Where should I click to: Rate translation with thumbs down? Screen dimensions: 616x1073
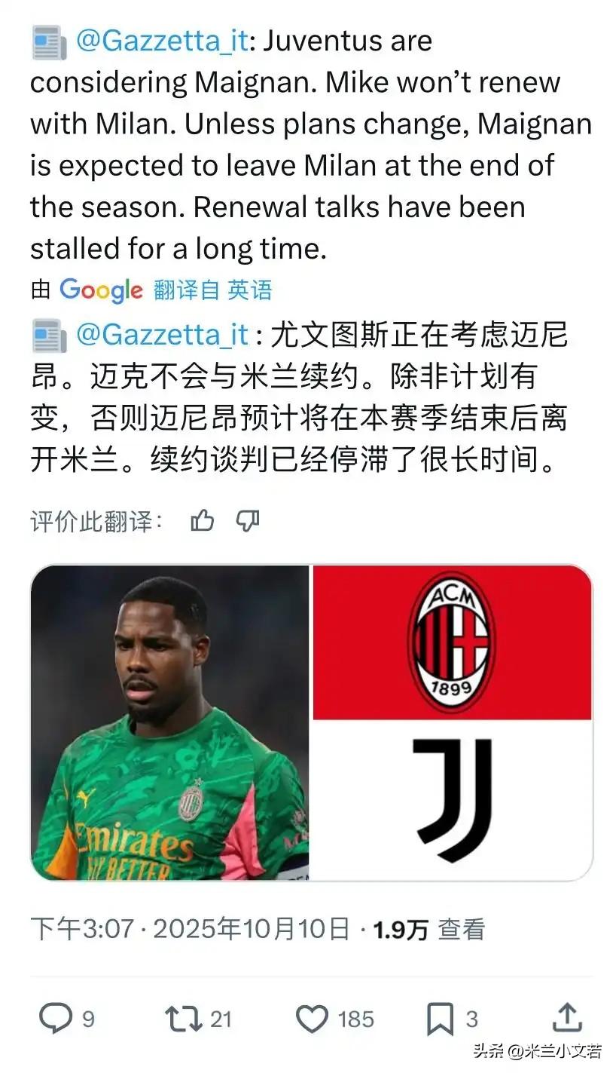248,520
